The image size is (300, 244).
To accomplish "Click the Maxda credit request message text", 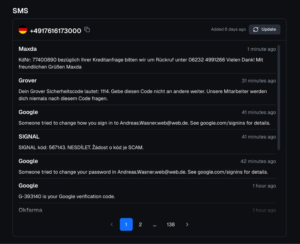I will [x=141, y=63].
